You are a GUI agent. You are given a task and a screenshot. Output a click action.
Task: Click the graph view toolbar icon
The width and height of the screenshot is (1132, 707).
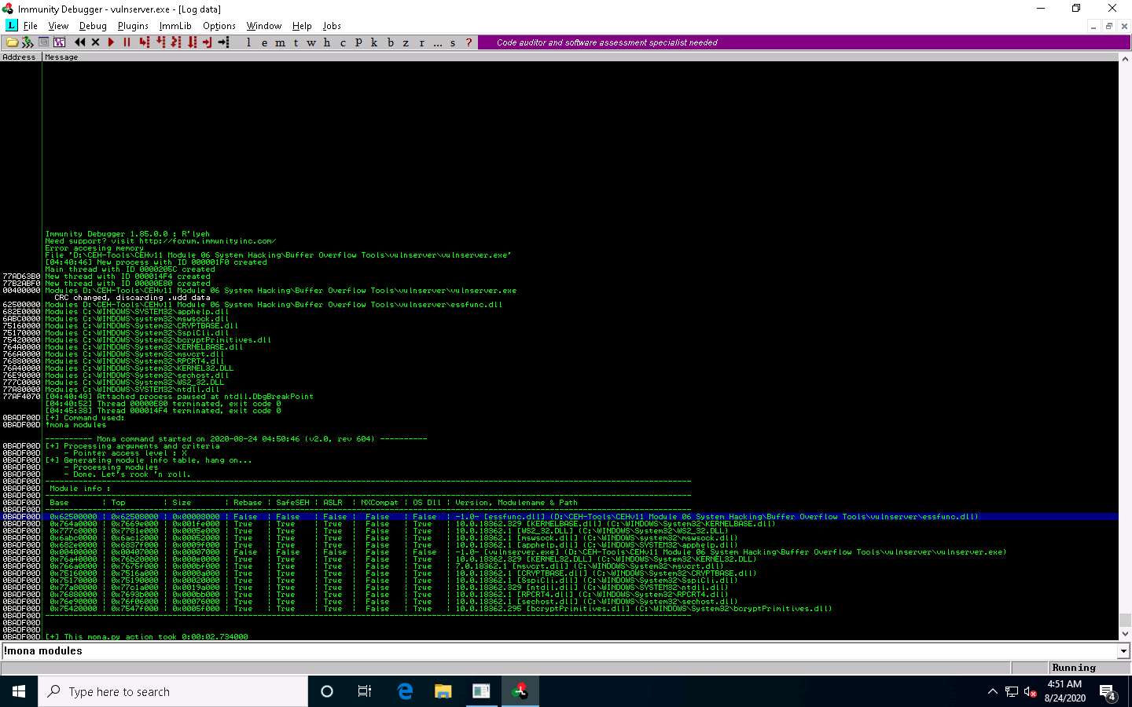tap(59, 42)
